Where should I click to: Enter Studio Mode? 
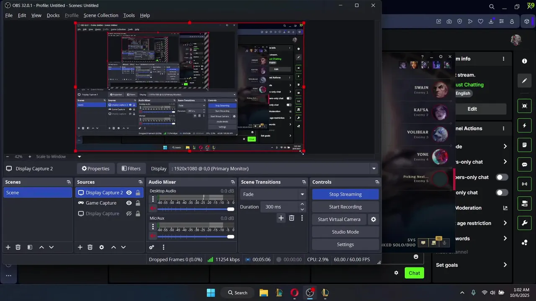tap(345, 232)
